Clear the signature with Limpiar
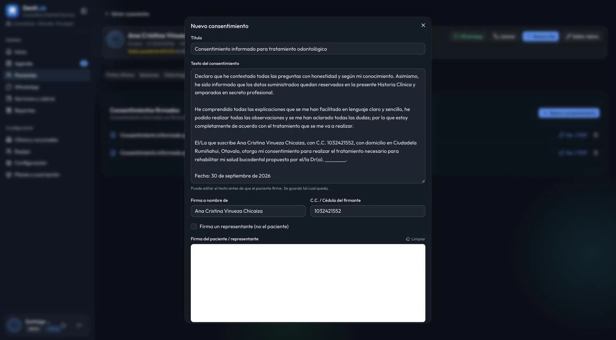Image resolution: width=616 pixels, height=340 pixels. click(x=416, y=239)
